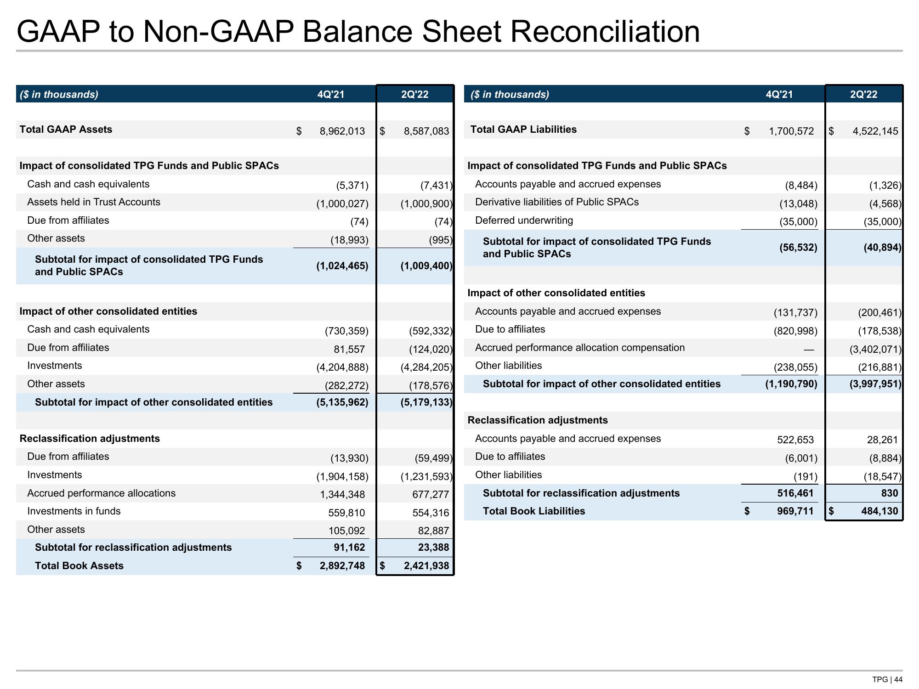Image resolution: width=919 pixels, height=689 pixels.
Task: Select the liabilities subtotal value (1,190,790)
Action: (791, 384)
